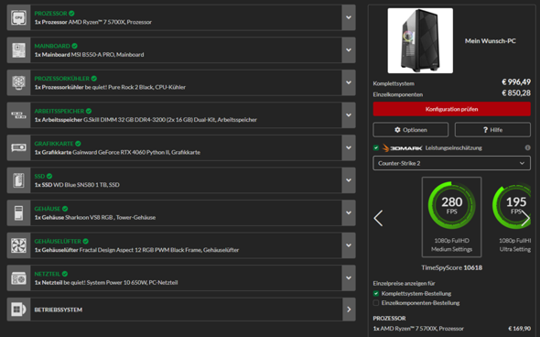The width and height of the screenshot is (540, 337).
Task: Click the 280 FPS Medium Settings gauge
Action: [451, 217]
